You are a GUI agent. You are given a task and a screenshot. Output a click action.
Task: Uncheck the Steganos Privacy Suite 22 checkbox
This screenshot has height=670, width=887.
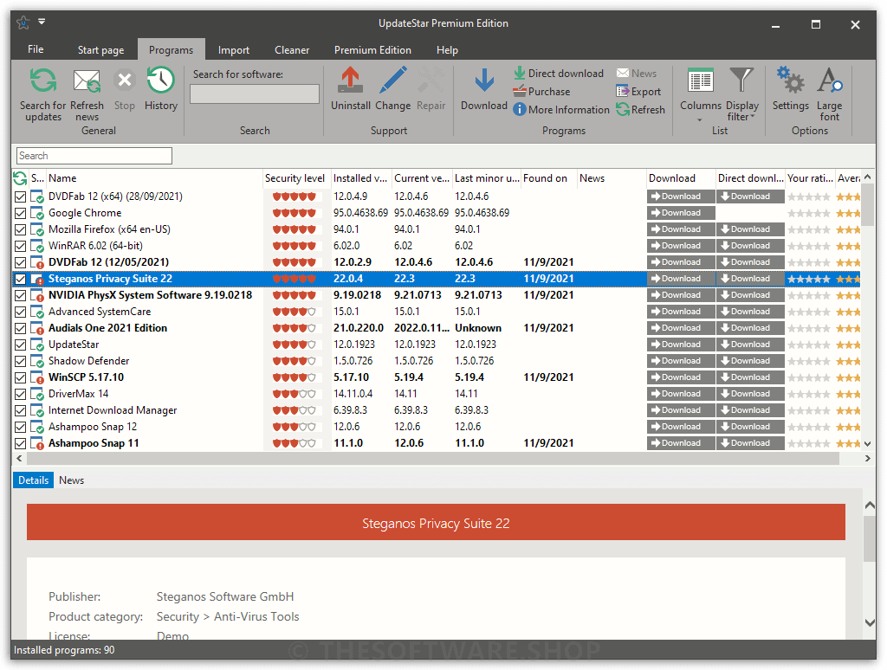pos(21,279)
